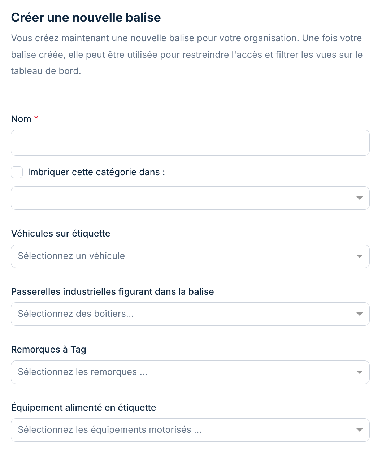This screenshot has width=382, height=454.
Task: Toggle the checkbox beside Imbriquer cette catégorie
Action: click(17, 172)
